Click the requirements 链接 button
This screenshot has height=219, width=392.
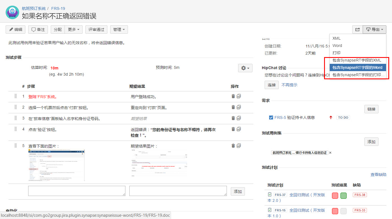pyautogui.click(x=371, y=109)
